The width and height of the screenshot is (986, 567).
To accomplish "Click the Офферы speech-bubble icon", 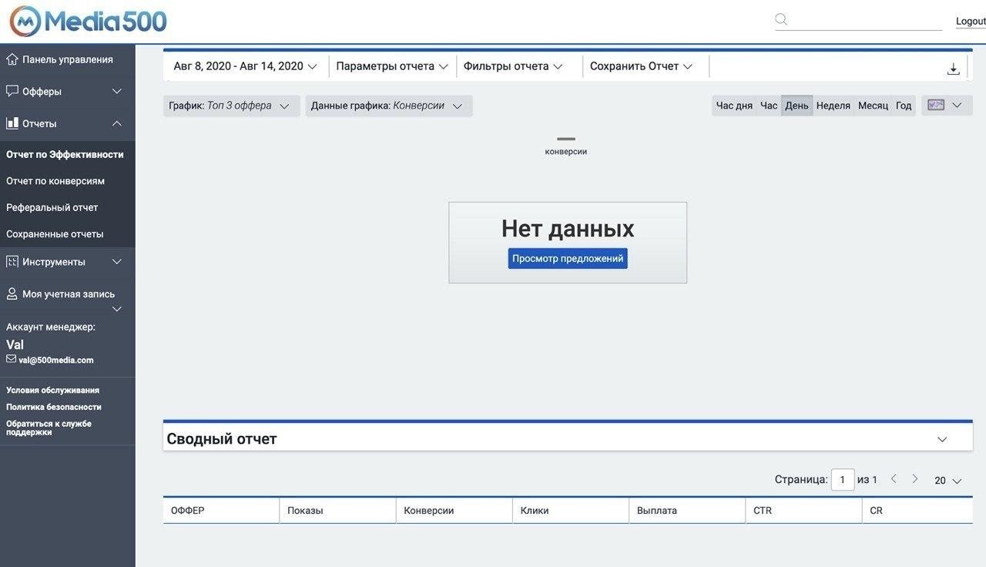I will [x=12, y=91].
